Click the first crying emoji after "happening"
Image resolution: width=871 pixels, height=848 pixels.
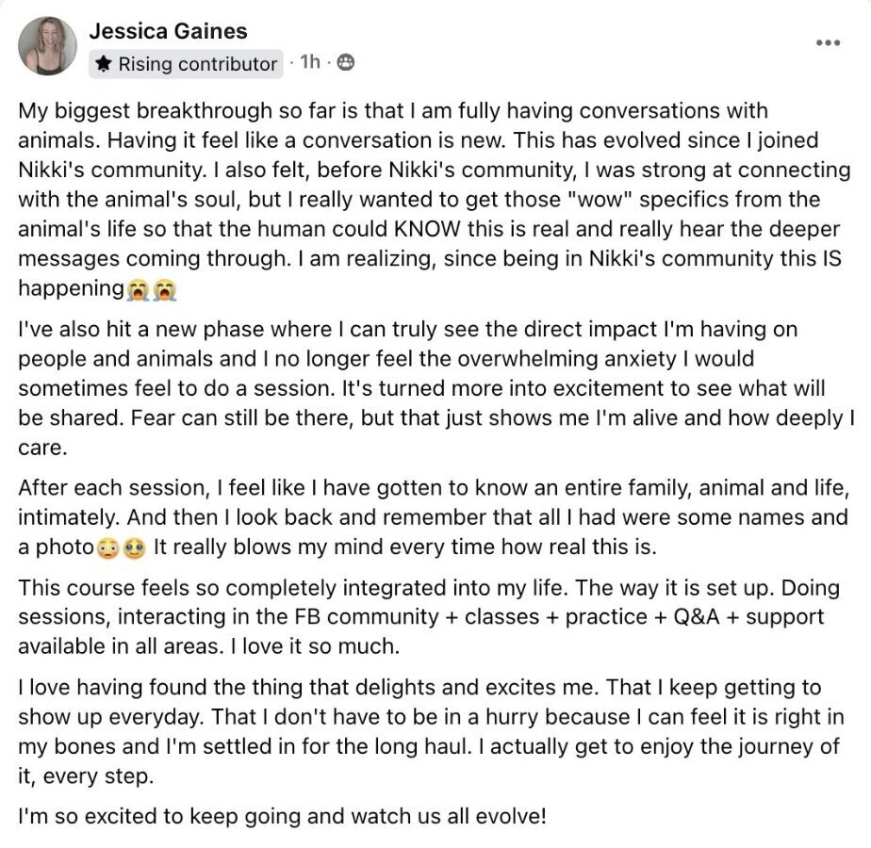138,290
